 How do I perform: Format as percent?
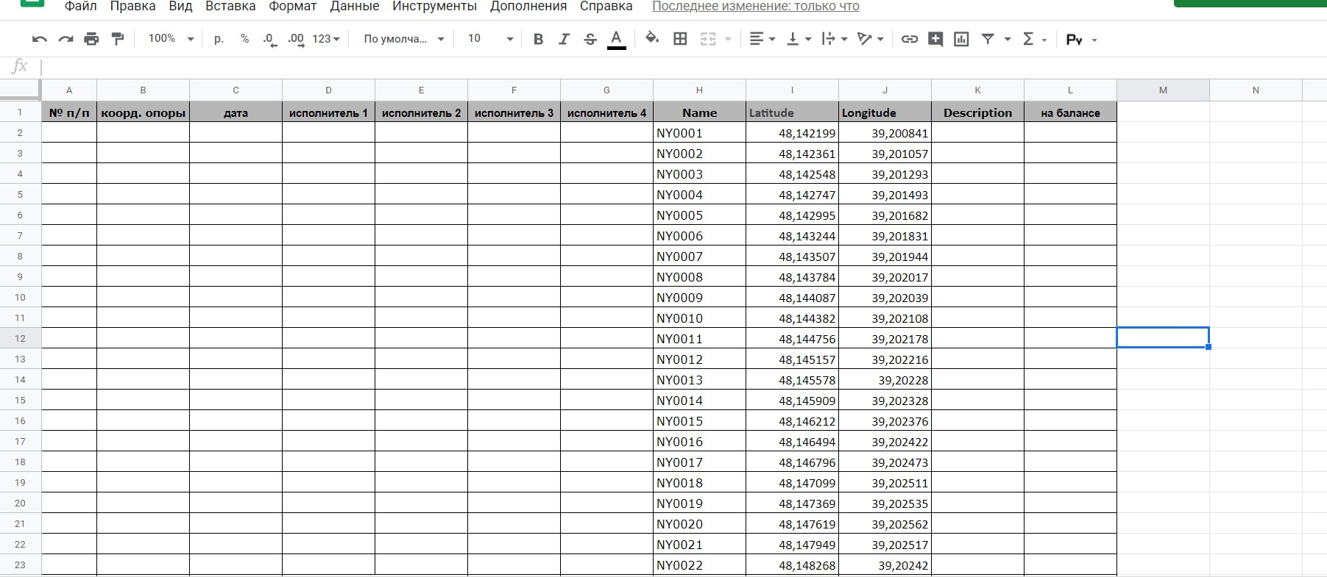244,39
